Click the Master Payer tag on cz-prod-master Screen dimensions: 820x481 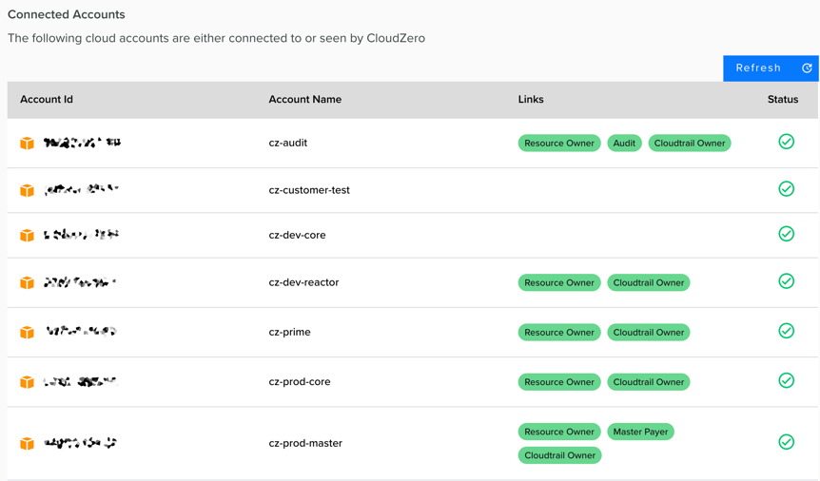(x=640, y=432)
